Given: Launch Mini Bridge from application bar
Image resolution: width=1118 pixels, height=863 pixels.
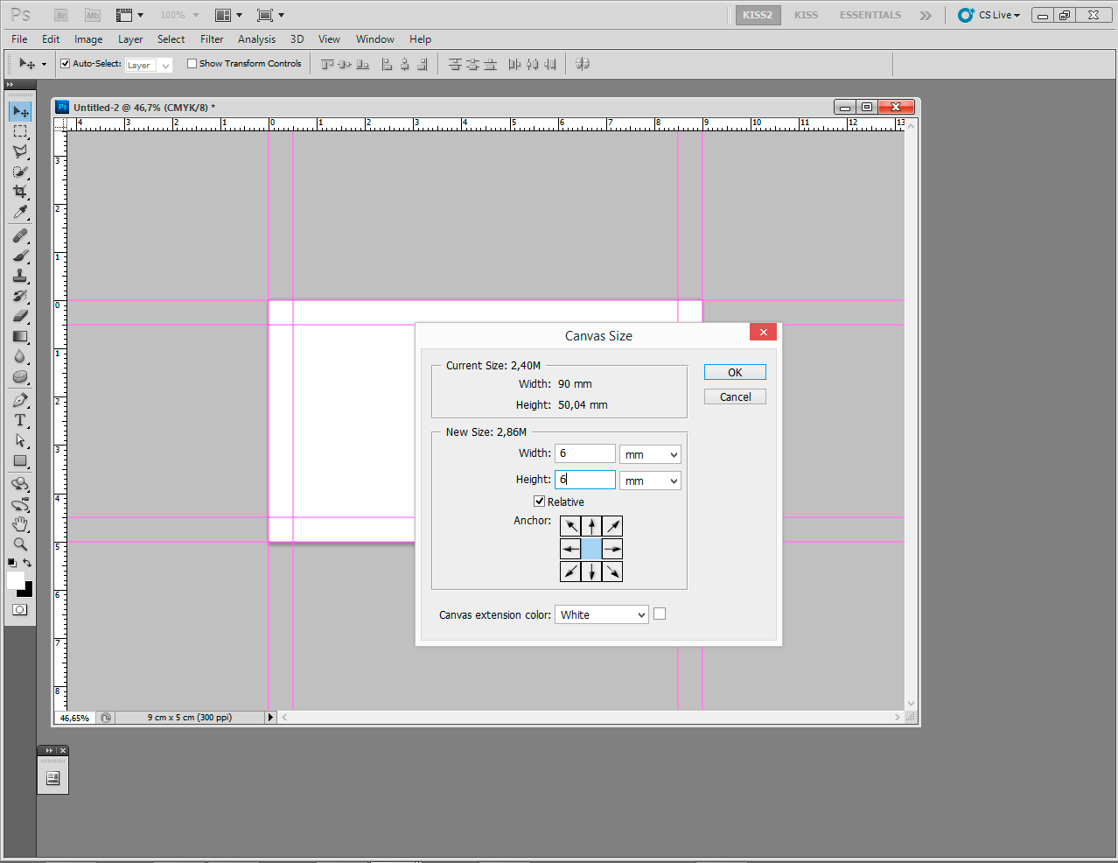Looking at the screenshot, I should click(93, 15).
